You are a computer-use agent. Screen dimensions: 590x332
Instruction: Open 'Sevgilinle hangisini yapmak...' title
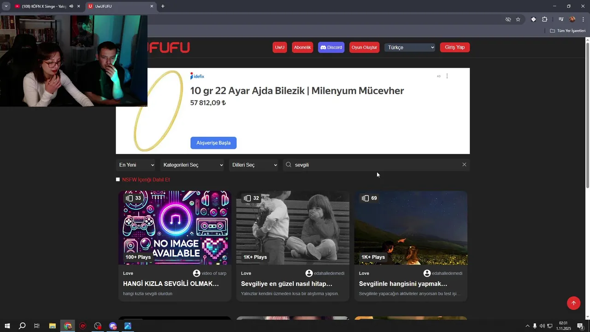tap(403, 284)
